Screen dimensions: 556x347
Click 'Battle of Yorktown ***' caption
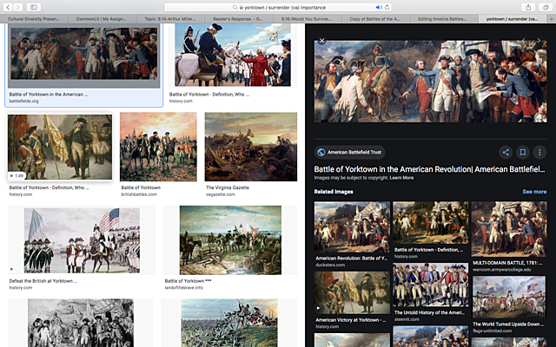(x=188, y=281)
